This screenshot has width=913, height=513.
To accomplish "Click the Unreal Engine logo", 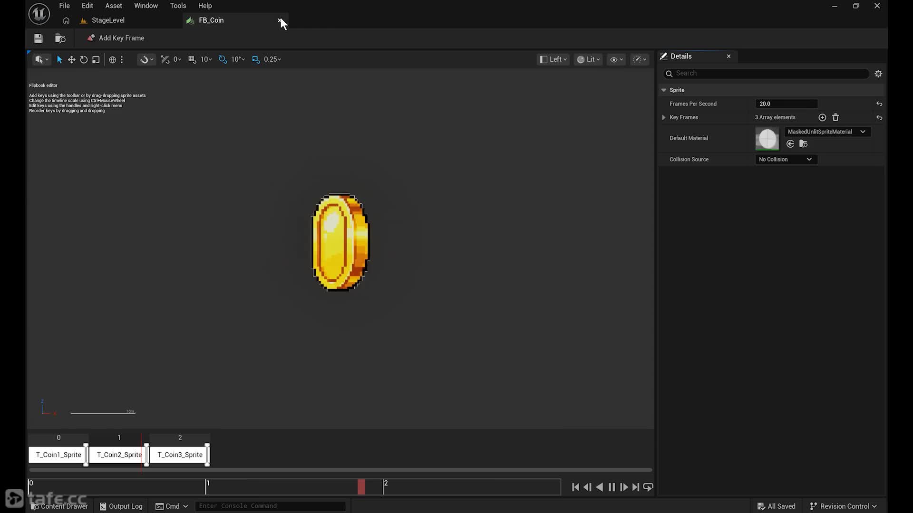I will coord(39,14).
